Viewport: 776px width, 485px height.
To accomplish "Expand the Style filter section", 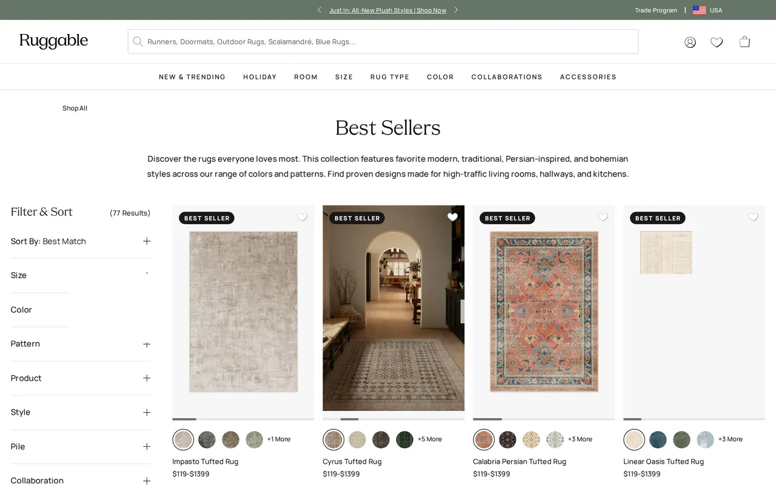I will pos(81,412).
